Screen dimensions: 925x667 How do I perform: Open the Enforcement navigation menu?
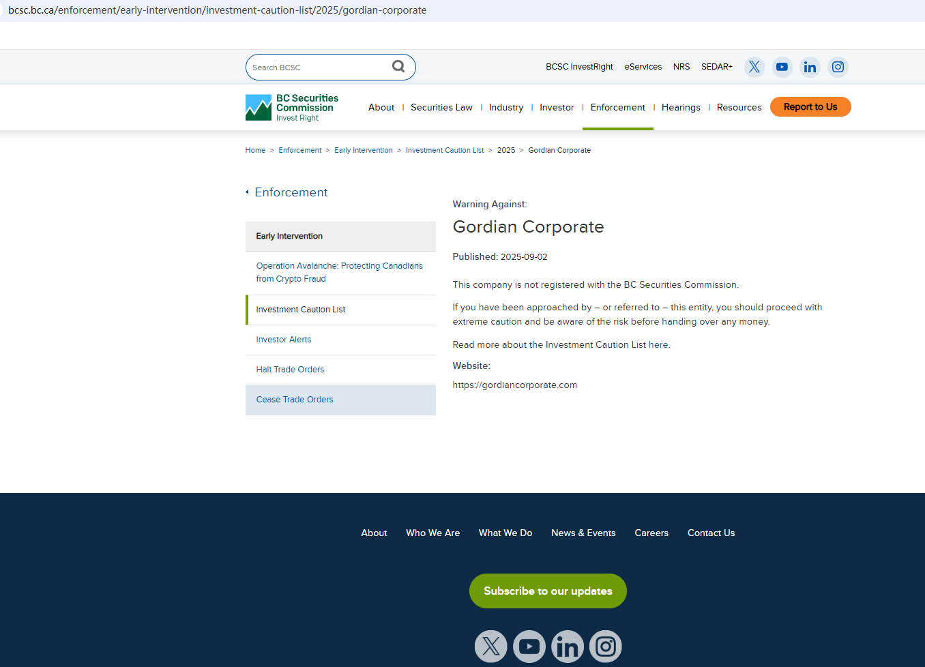(618, 108)
